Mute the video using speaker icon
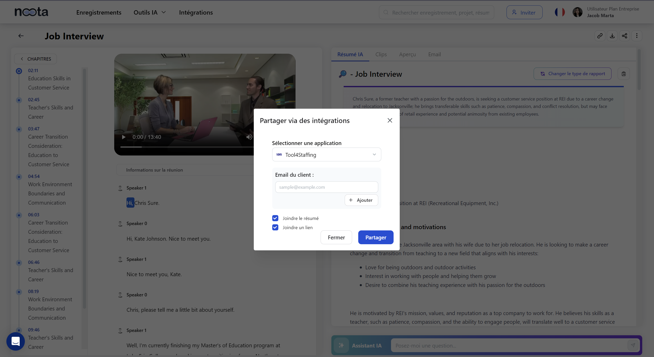This screenshot has height=357, width=654. [249, 137]
